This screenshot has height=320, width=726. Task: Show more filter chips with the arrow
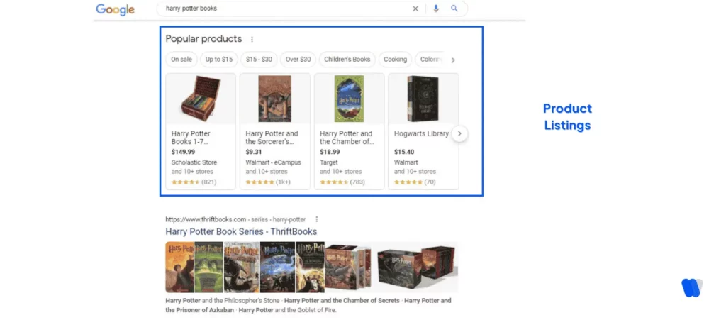pyautogui.click(x=453, y=60)
